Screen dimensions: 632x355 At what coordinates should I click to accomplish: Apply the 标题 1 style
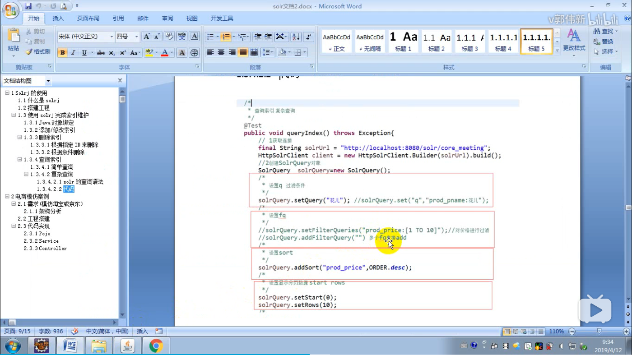403,41
